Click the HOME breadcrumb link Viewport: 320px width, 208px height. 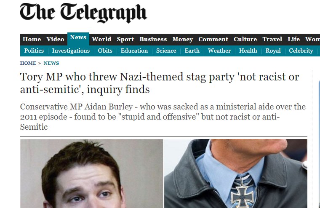tap(28, 63)
